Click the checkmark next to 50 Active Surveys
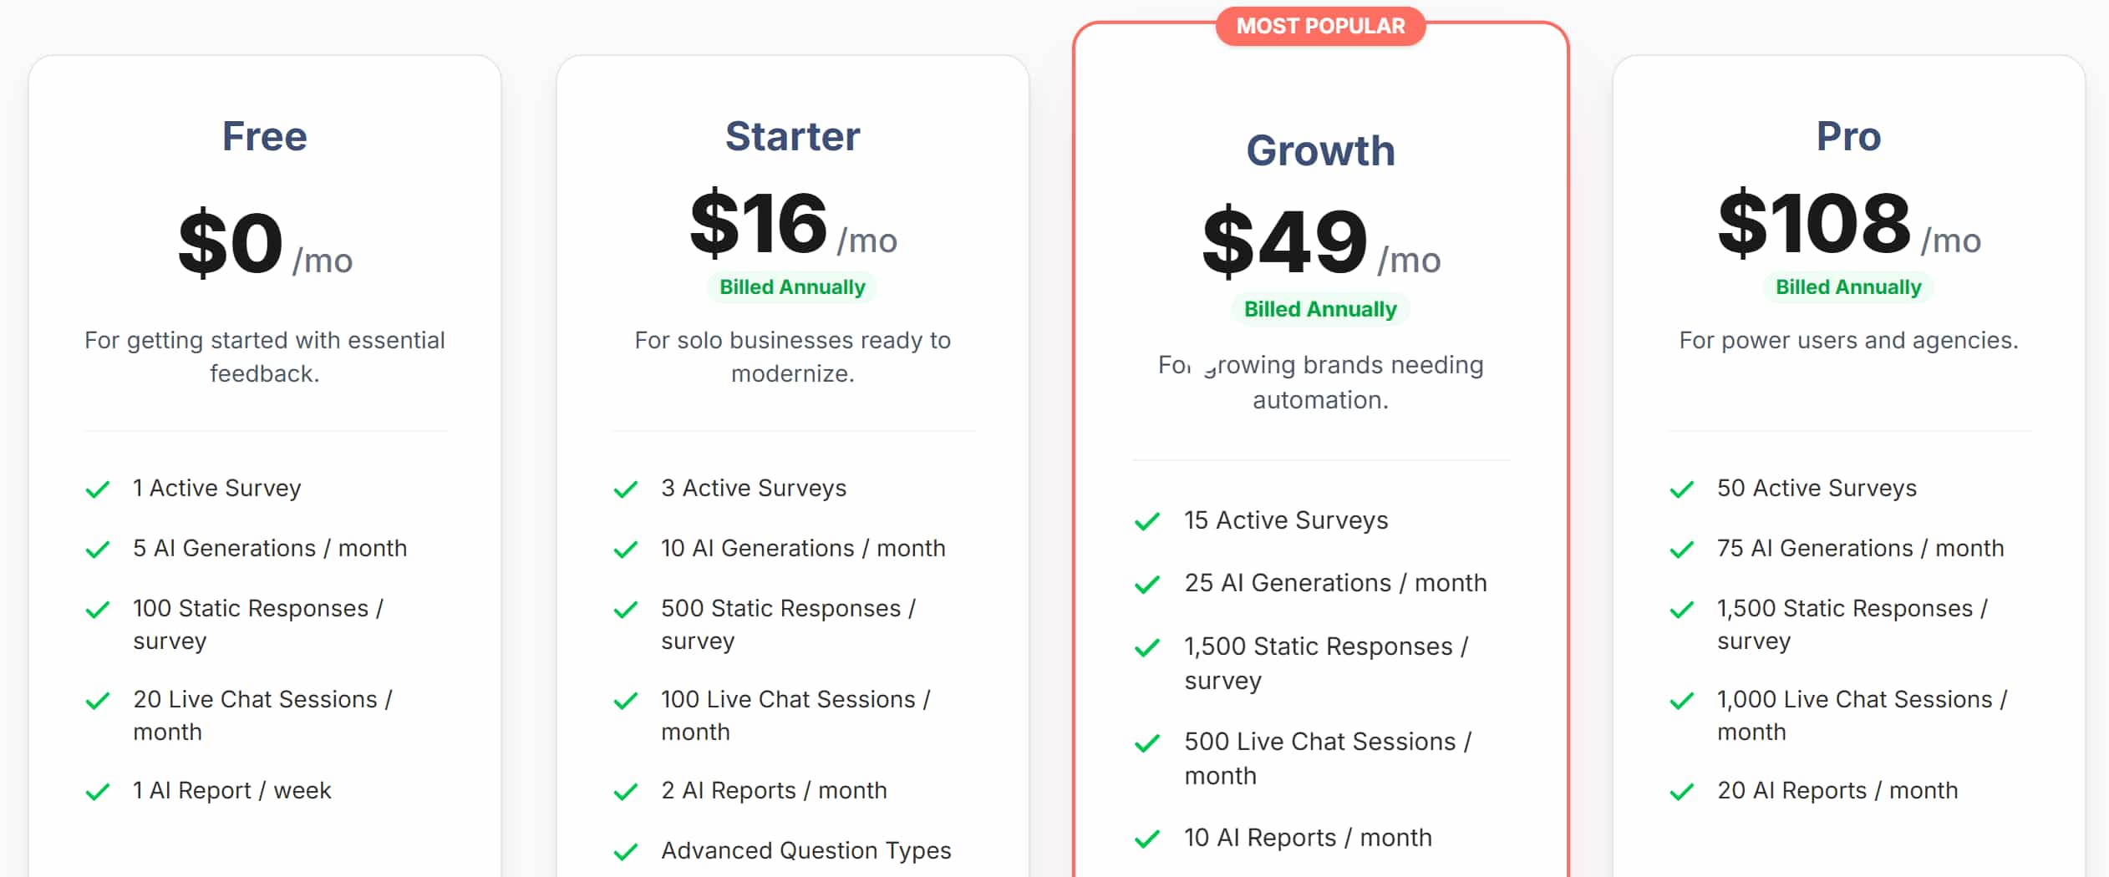 pyautogui.click(x=1682, y=489)
